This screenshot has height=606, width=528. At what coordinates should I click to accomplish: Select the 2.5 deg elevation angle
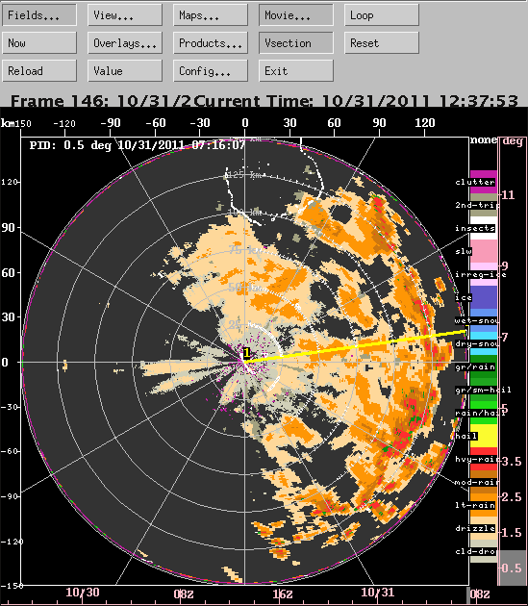(x=512, y=497)
